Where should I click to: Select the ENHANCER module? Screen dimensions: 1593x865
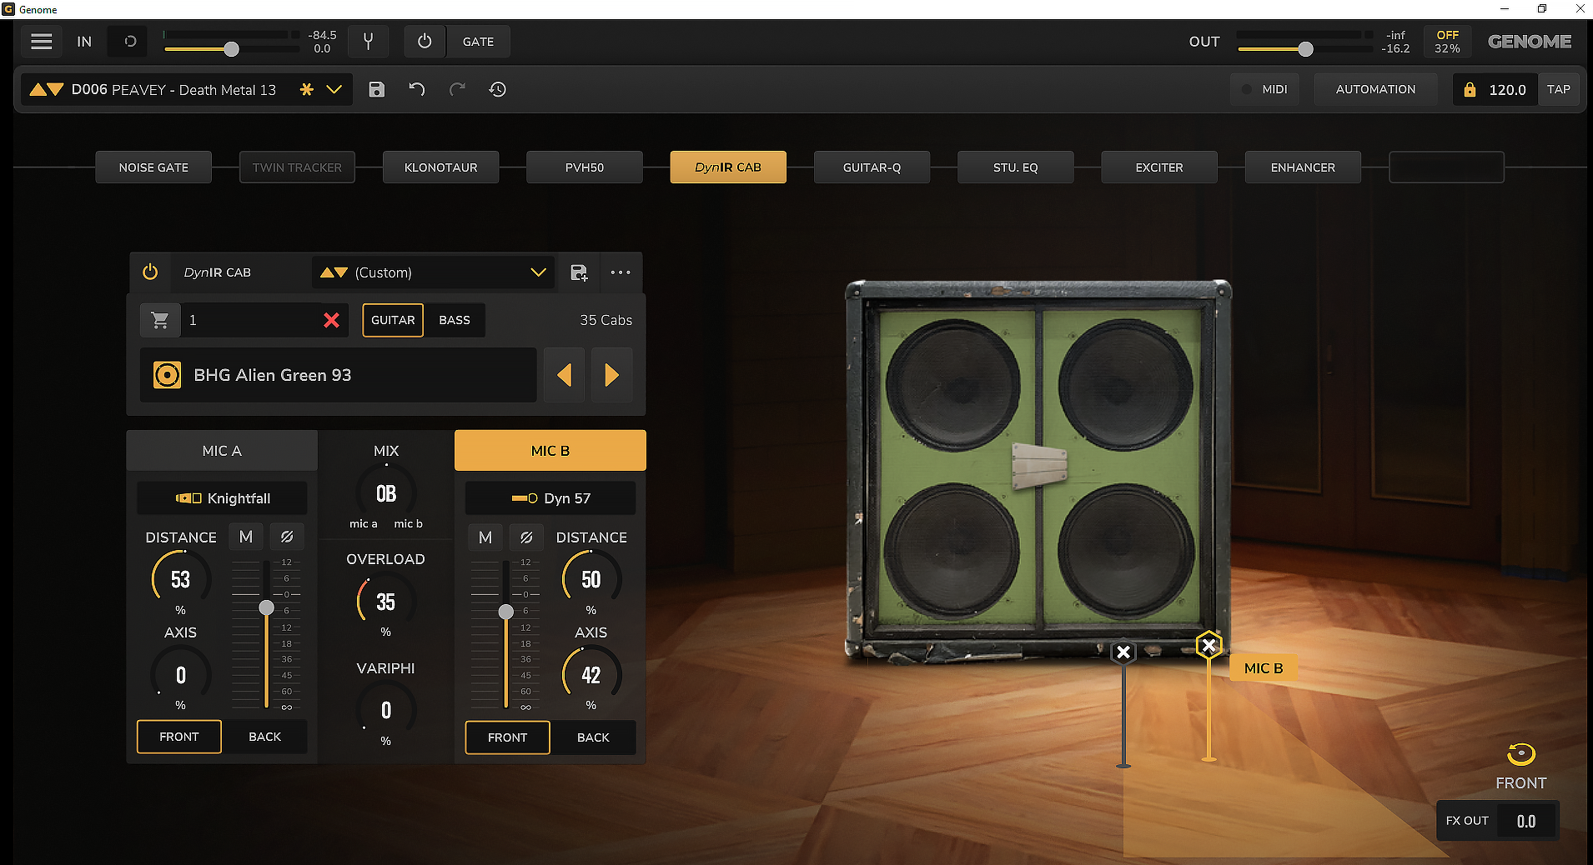point(1303,167)
